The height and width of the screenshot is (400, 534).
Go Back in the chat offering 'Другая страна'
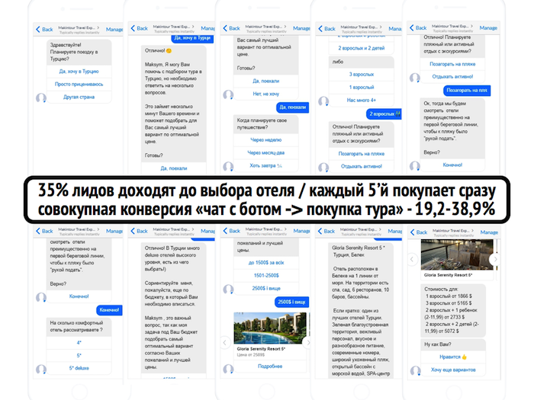43,29
